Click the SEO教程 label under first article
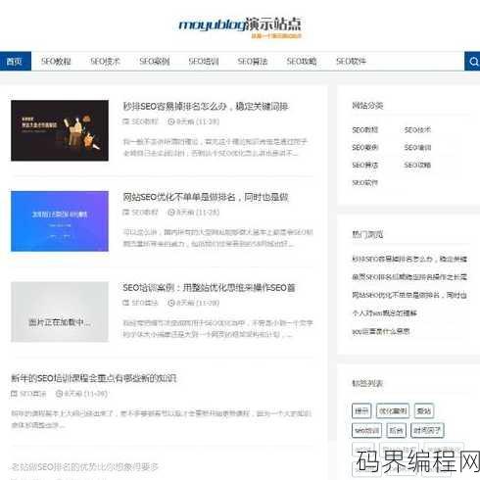The image size is (480, 480). tap(145, 121)
